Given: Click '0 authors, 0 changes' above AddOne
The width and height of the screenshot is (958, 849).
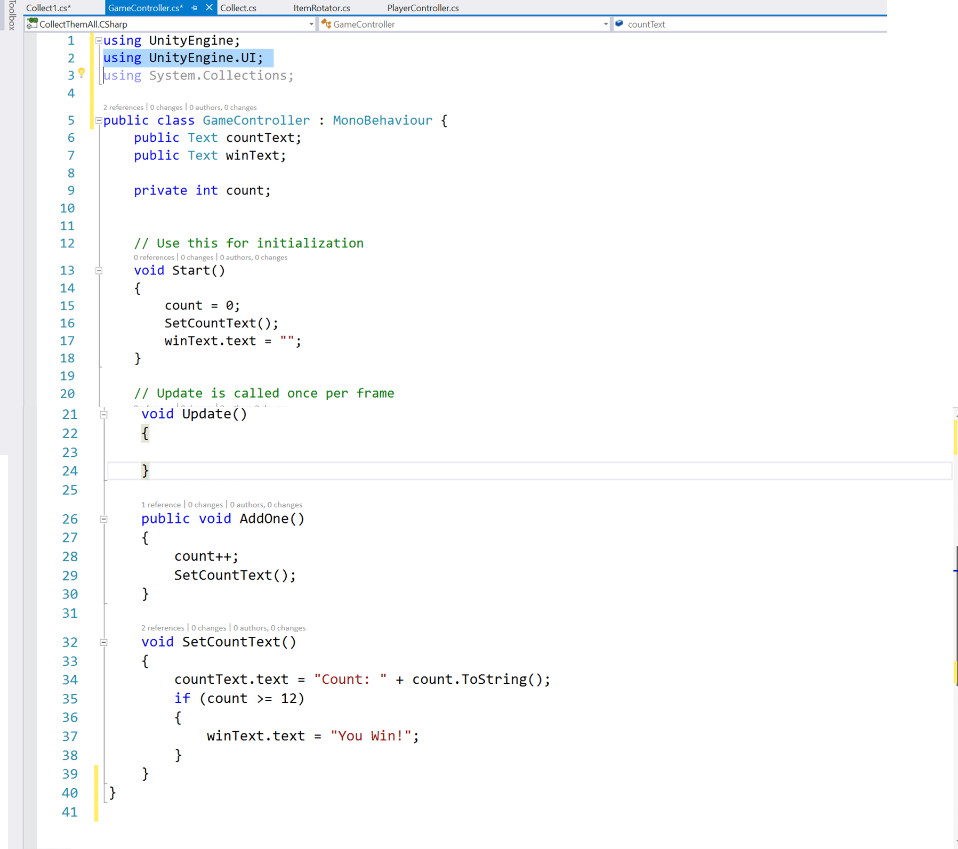Looking at the screenshot, I should (266, 505).
